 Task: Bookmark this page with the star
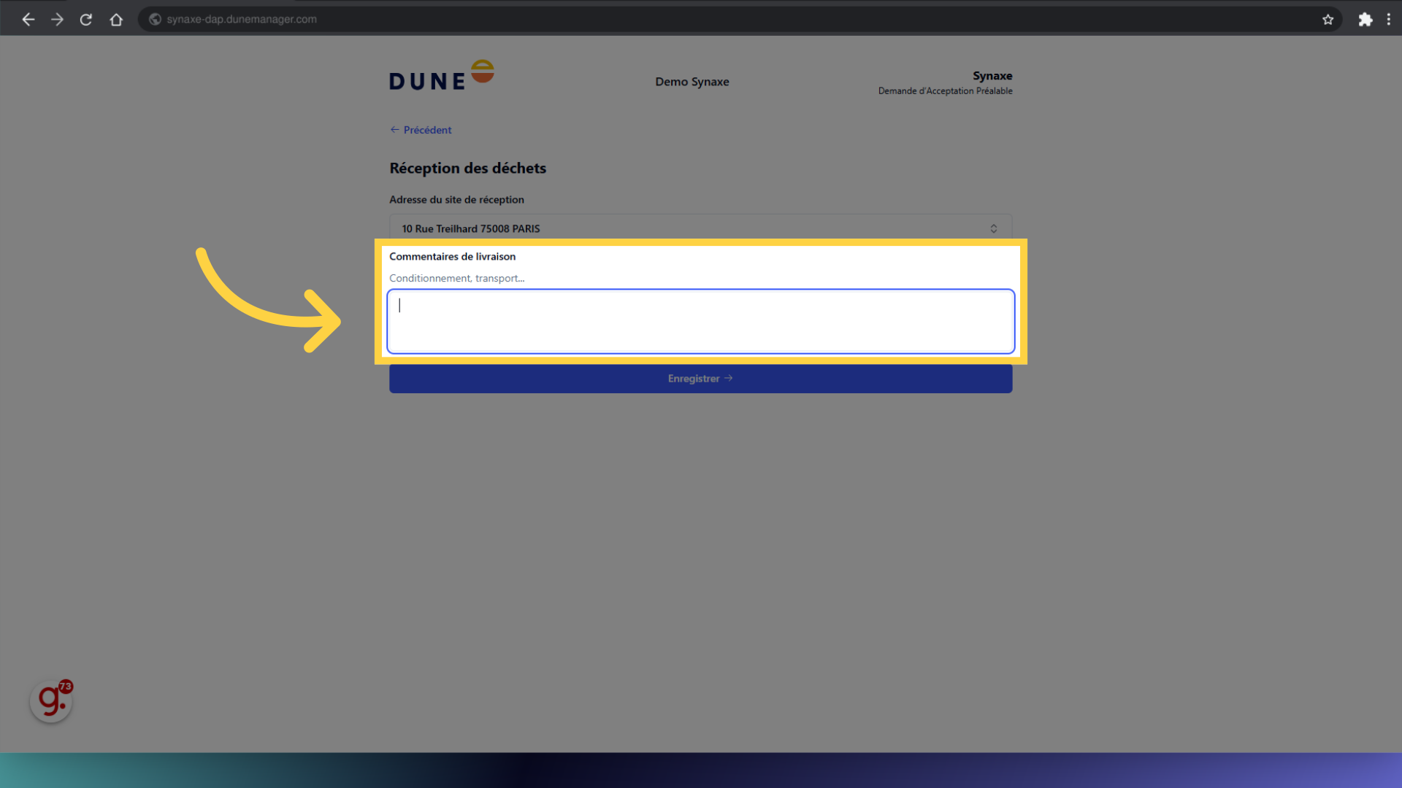[1328, 20]
